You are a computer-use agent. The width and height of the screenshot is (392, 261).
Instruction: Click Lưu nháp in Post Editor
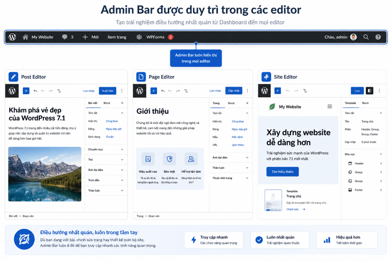click(x=89, y=91)
